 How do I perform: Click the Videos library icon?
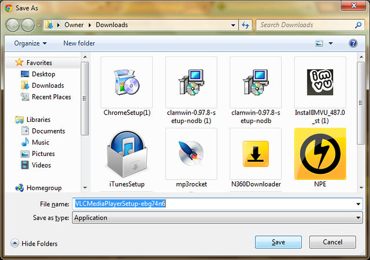[25, 165]
